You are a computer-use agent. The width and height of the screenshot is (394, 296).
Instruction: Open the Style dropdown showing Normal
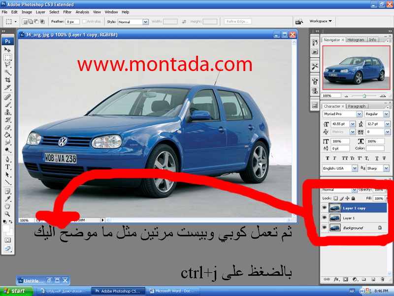145,22
